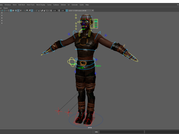Open the Mesh menu
This screenshot has height=134, width=179.
15,5
